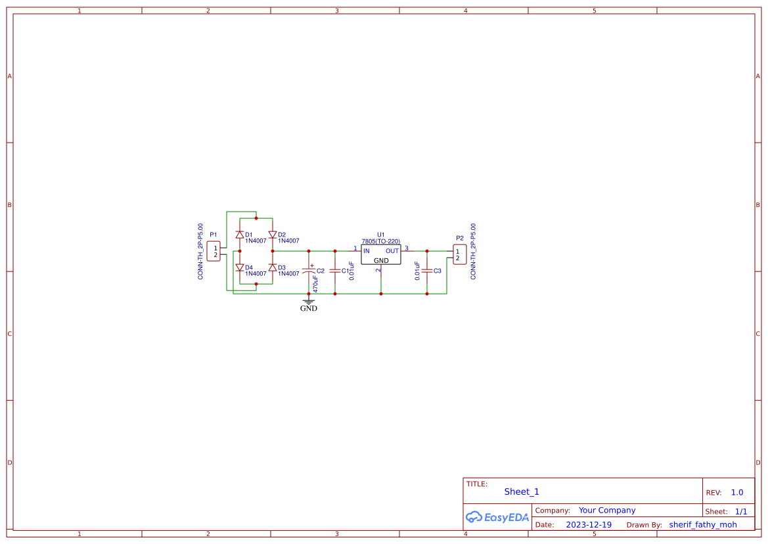Select the U1 7805 voltage regulator symbol

click(x=380, y=255)
